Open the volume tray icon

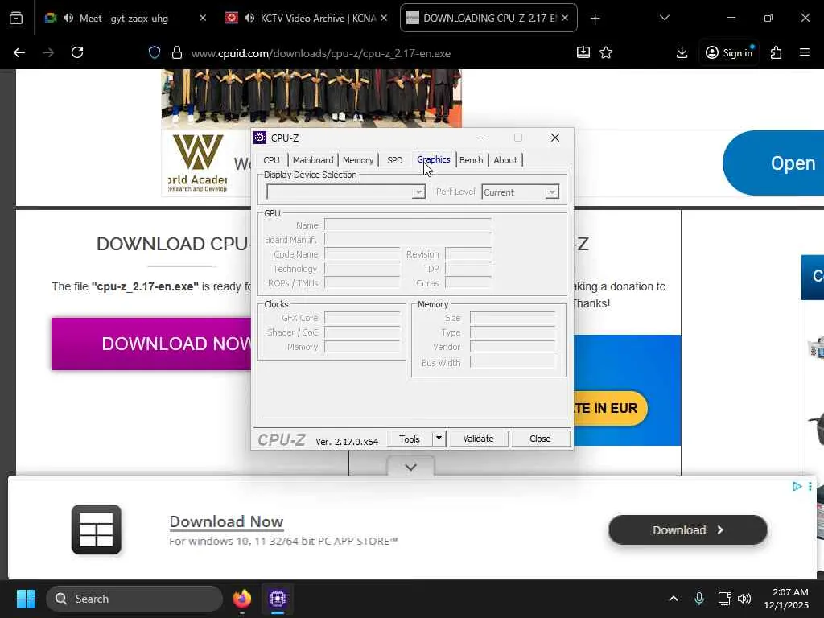coord(744,599)
